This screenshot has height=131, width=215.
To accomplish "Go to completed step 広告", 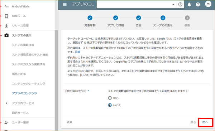I will pyautogui.click(x=138, y=18).
